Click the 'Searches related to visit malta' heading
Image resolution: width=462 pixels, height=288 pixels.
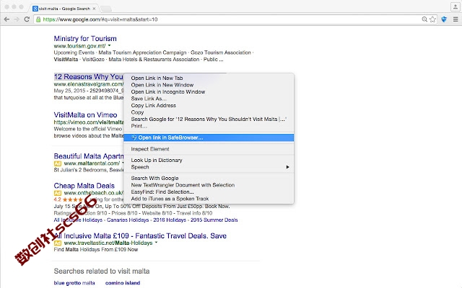[x=102, y=271]
